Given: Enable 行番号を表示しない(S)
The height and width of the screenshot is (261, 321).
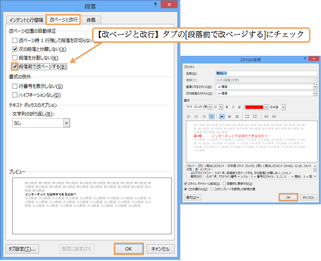Looking at the screenshot, I should [x=15, y=86].
